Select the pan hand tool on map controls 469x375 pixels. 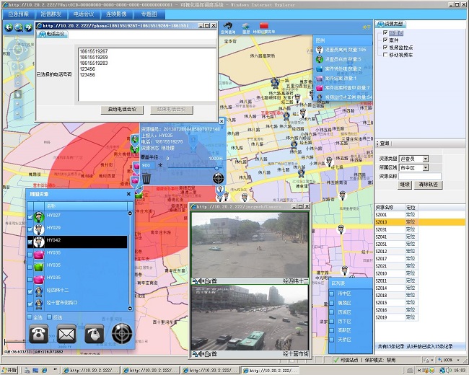pyautogui.click(x=17, y=94)
